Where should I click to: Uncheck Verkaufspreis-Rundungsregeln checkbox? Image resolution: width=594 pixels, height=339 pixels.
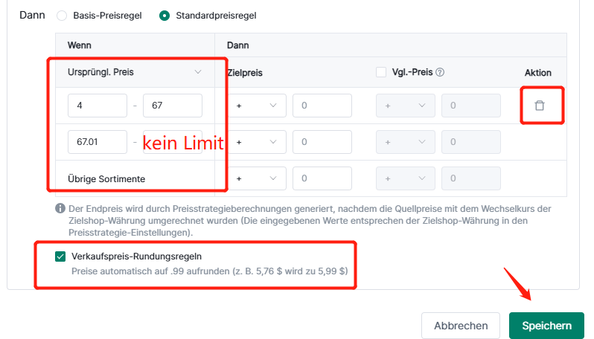[60, 256]
